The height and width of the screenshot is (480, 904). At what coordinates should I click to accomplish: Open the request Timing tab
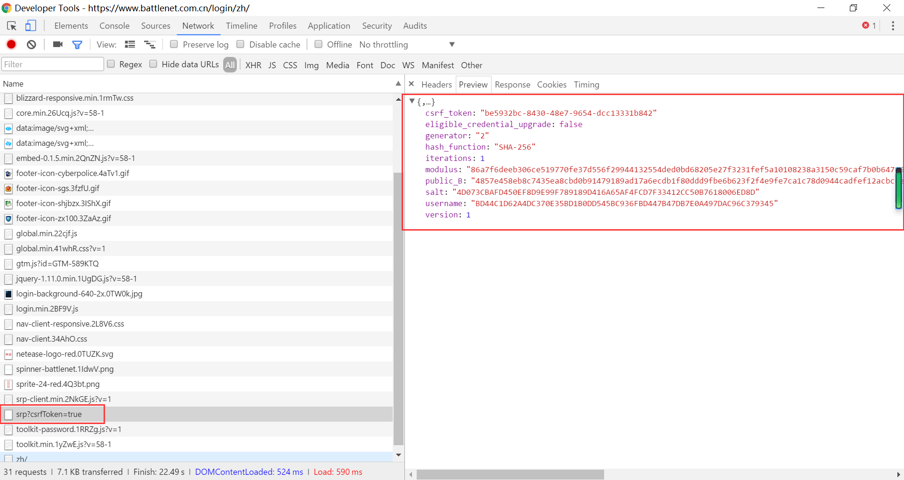click(586, 85)
